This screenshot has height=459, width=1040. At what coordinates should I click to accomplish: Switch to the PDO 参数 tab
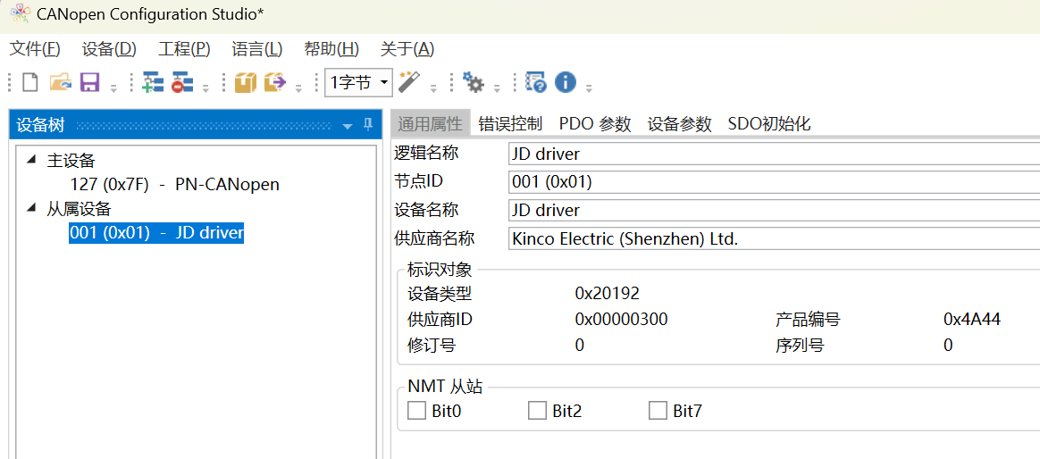click(x=595, y=124)
